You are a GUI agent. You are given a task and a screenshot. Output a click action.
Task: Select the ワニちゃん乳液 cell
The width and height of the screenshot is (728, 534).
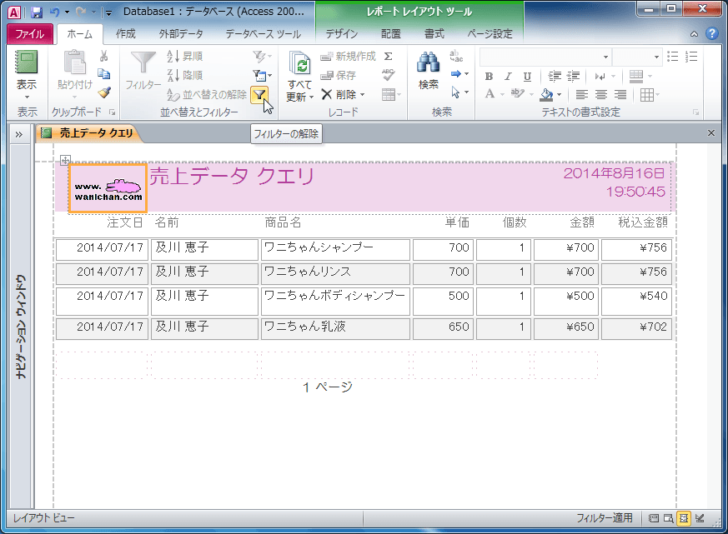click(335, 328)
